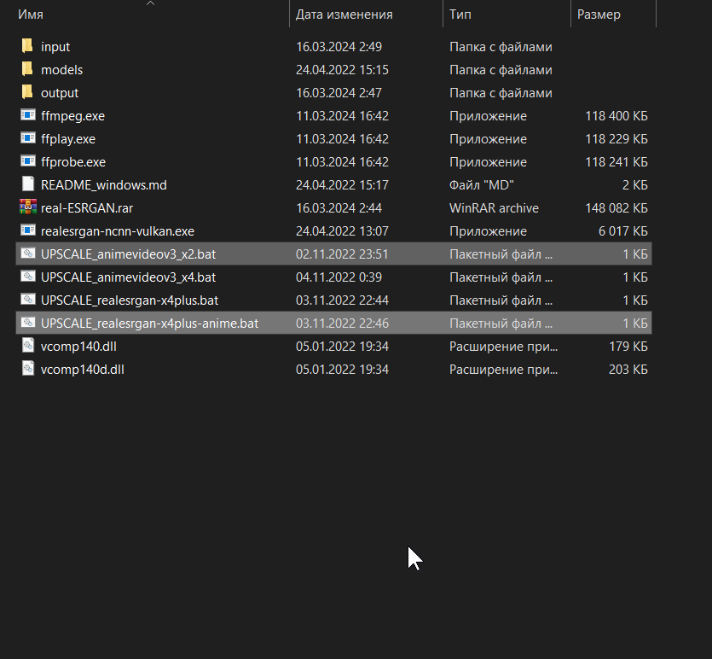
Task: Click the output folder icon
Action: point(27,92)
